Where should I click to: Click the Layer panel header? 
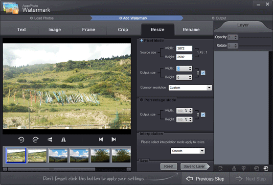pos(243,25)
